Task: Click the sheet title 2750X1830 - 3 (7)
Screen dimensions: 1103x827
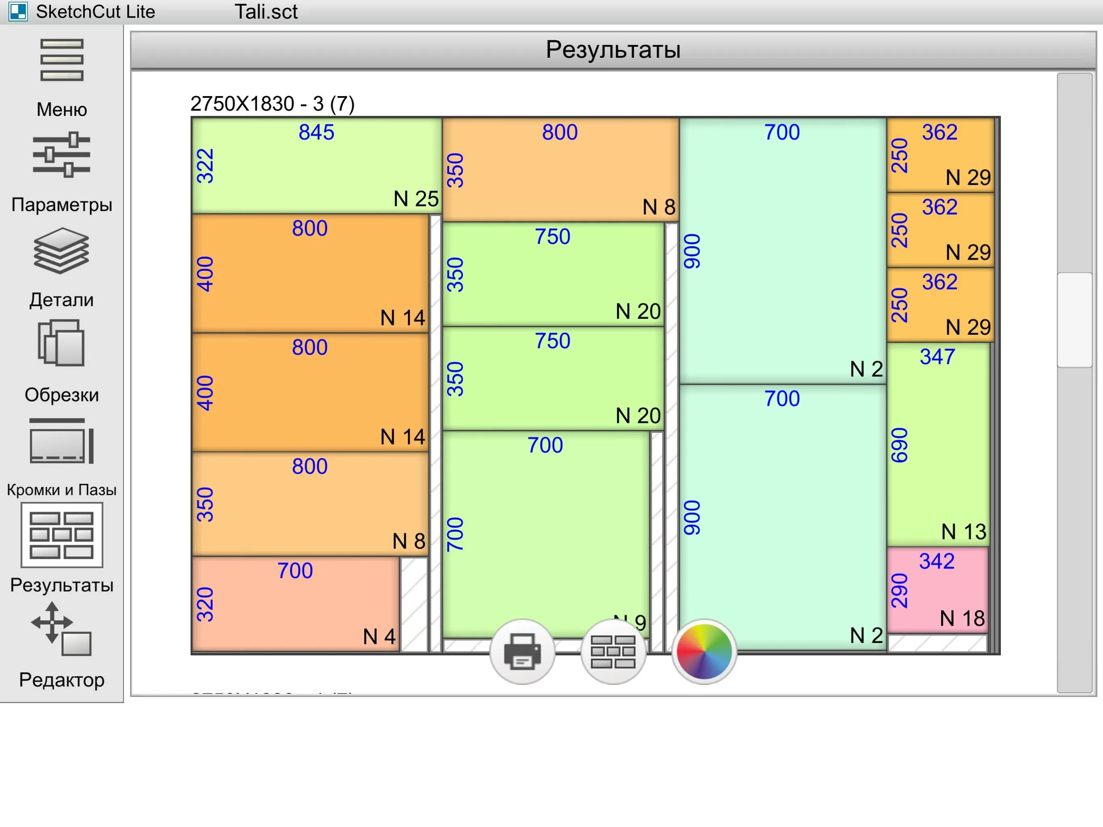Action: (272, 104)
